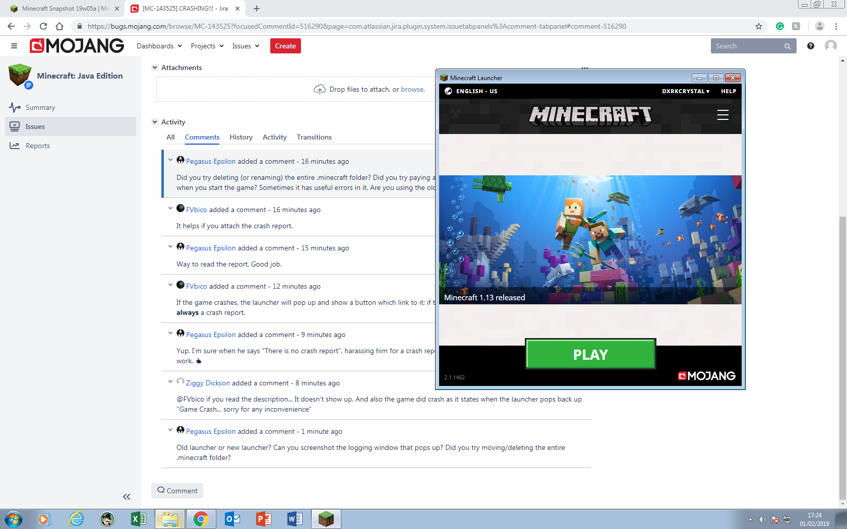Open the Issues dropdown in the header
The height and width of the screenshot is (529, 847).
tap(246, 46)
